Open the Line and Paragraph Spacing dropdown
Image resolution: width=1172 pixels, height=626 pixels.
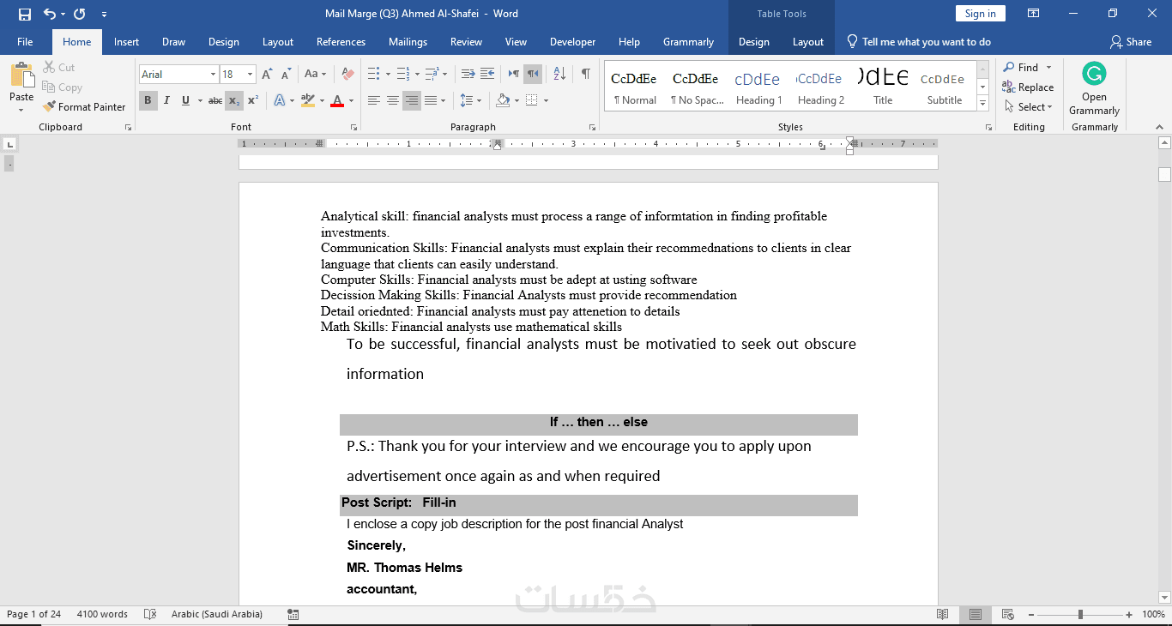coord(470,100)
